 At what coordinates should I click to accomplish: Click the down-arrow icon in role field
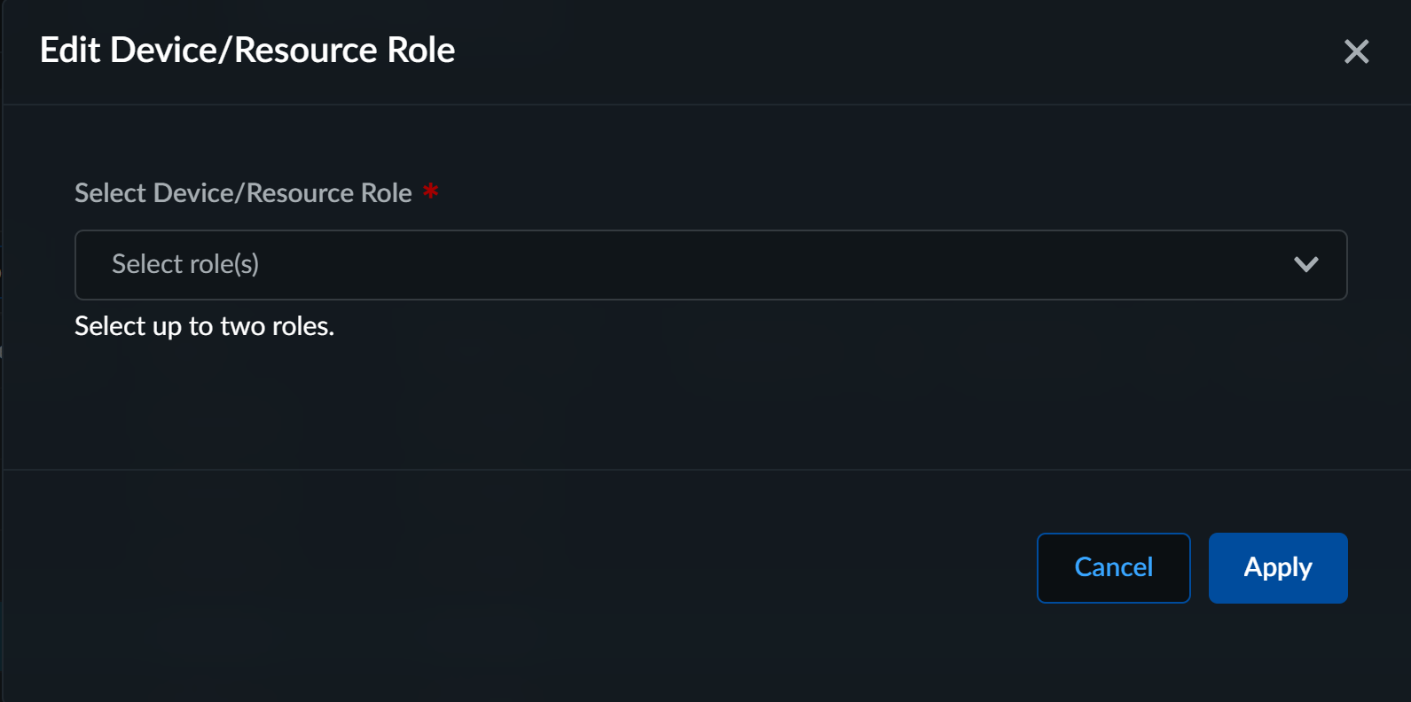click(x=1305, y=264)
